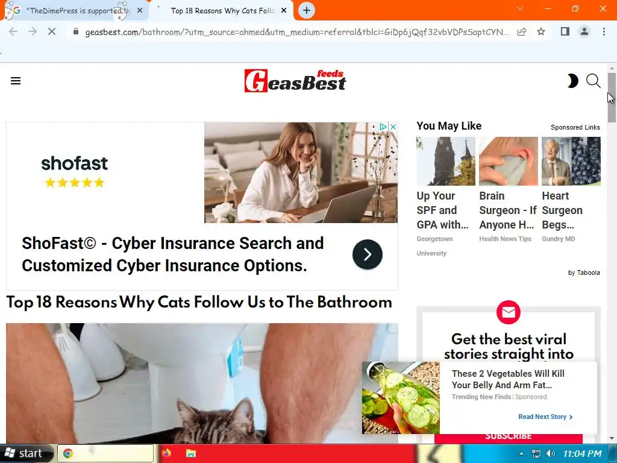Open the site search magnifier icon
617x463 pixels.
pyautogui.click(x=593, y=81)
